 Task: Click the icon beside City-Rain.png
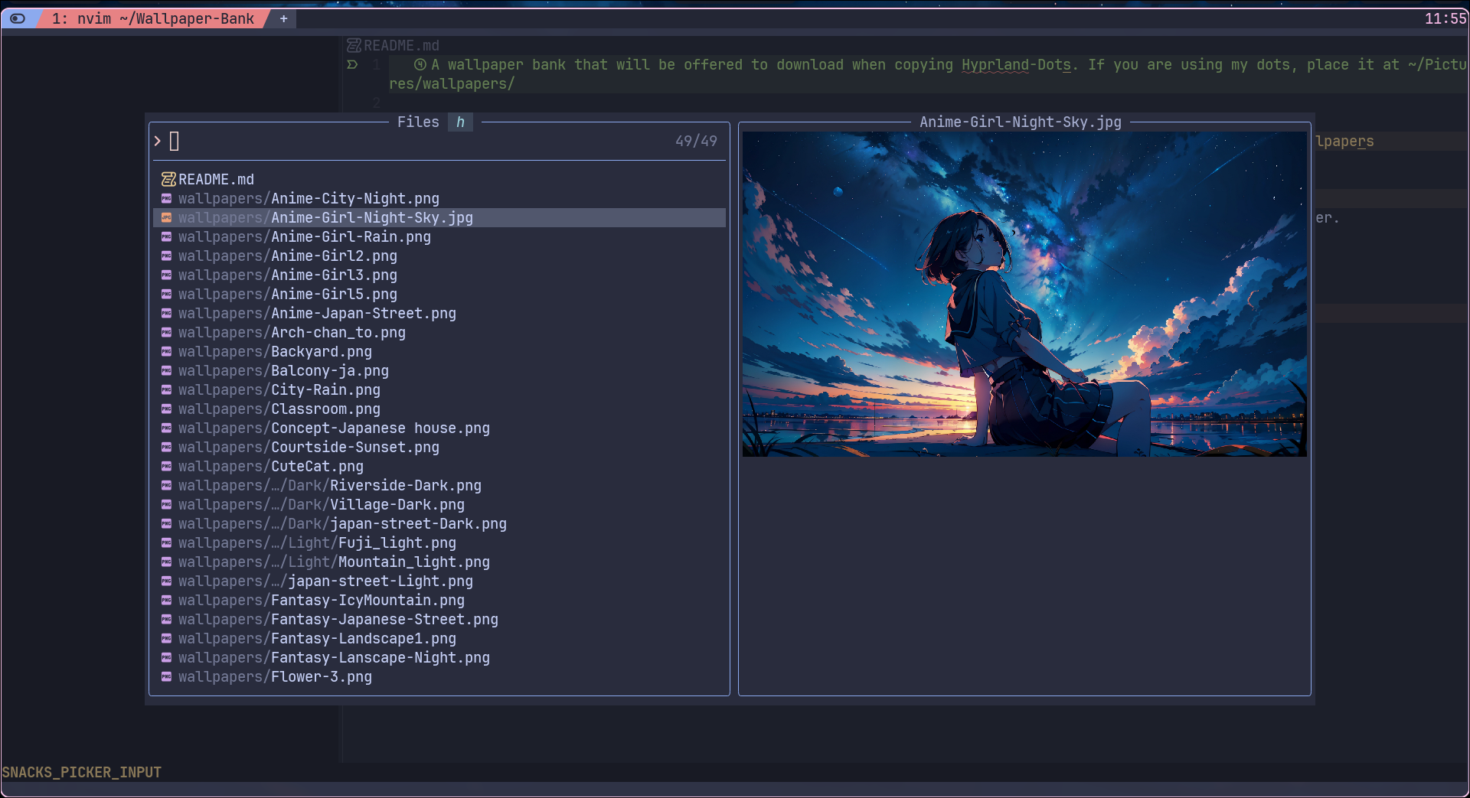(166, 389)
